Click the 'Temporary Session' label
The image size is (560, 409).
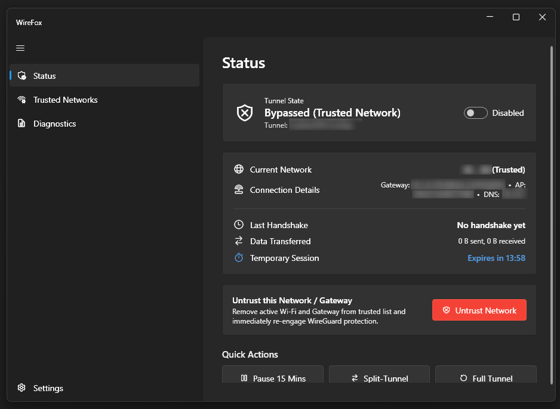(284, 258)
